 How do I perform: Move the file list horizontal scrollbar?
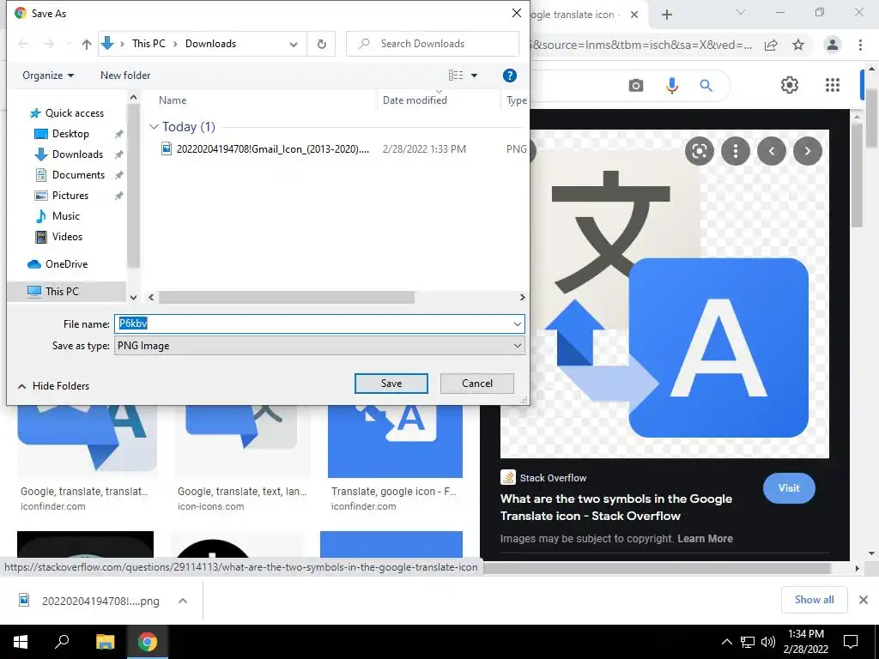[x=287, y=298]
